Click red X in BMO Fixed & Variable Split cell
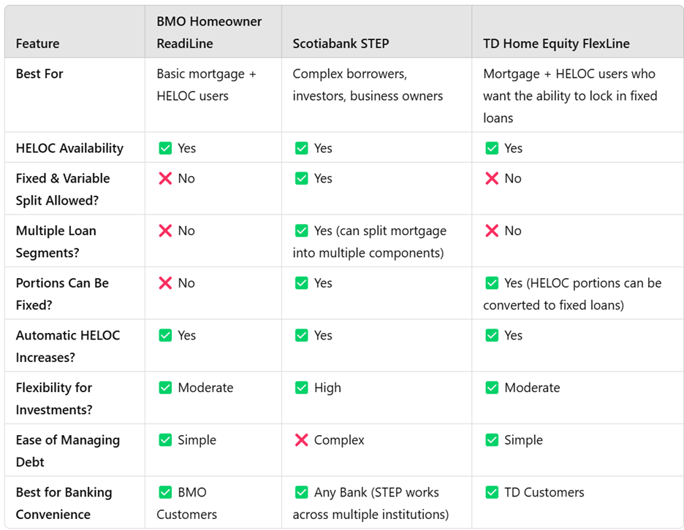The height and width of the screenshot is (530, 684). [165, 179]
